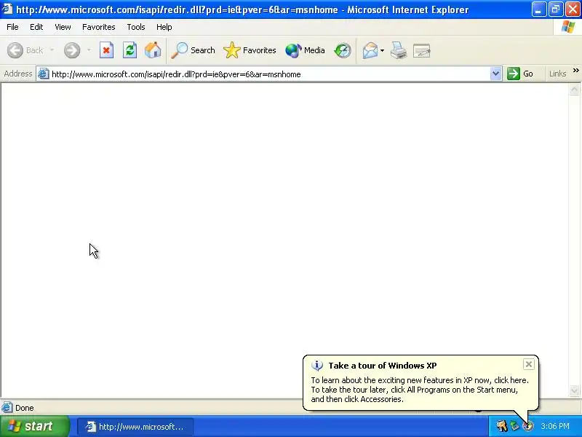Image resolution: width=582 pixels, height=437 pixels.
Task: Click the 3:06 PM clock
Action: (x=555, y=426)
